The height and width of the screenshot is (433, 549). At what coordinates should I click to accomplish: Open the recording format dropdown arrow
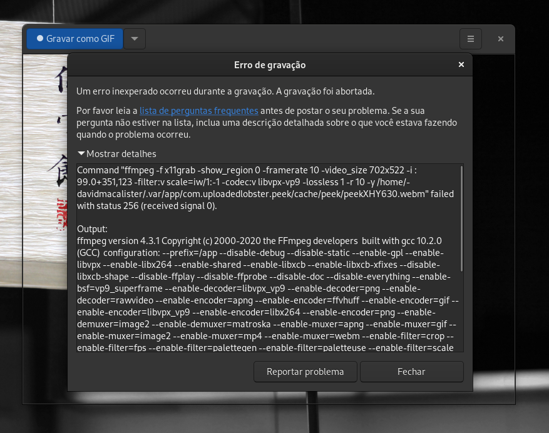pos(135,39)
